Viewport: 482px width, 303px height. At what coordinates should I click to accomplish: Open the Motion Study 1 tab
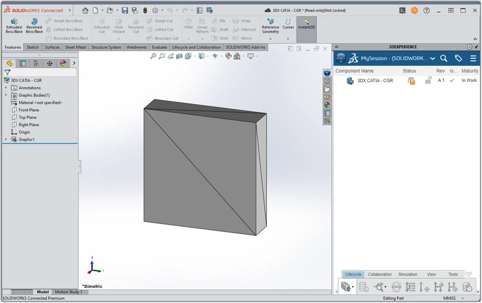[69, 292]
